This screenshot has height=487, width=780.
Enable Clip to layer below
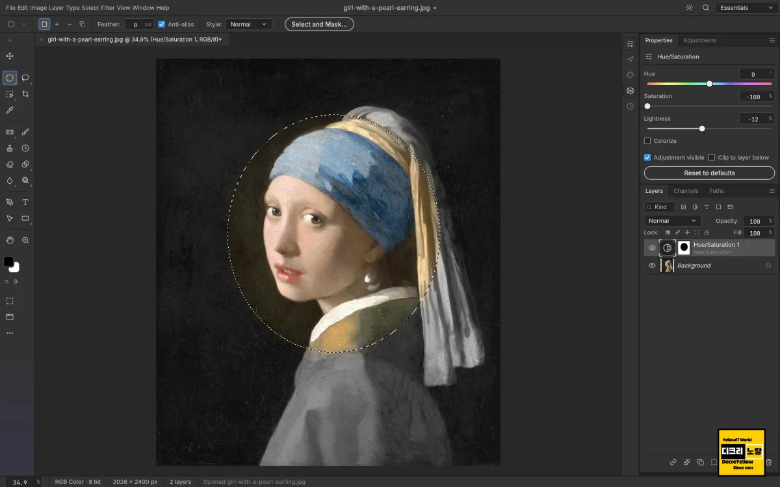pos(712,157)
